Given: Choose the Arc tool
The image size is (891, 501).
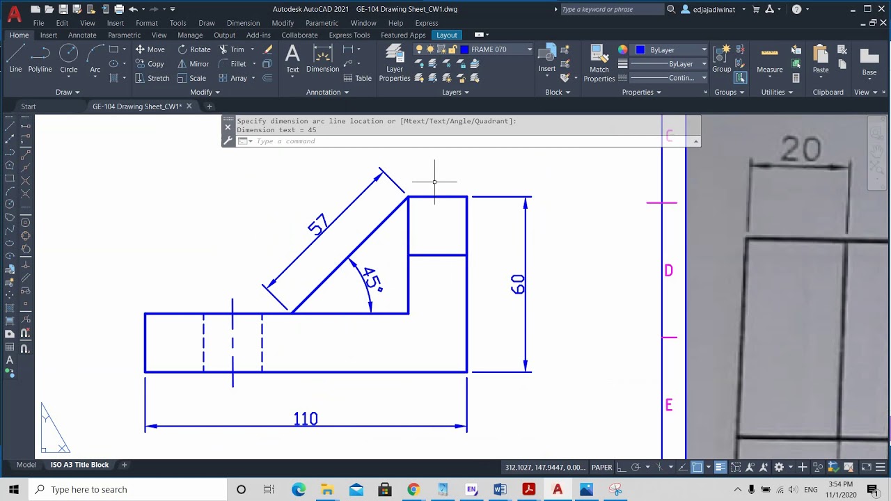Looking at the screenshot, I should [x=95, y=58].
